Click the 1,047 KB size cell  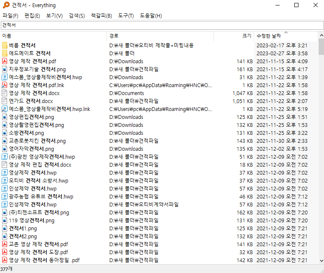pos(243,93)
